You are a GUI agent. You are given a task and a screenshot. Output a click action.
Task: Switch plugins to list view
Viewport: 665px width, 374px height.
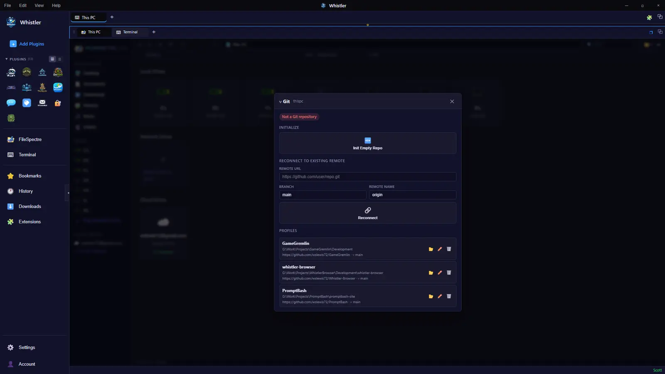(x=60, y=59)
